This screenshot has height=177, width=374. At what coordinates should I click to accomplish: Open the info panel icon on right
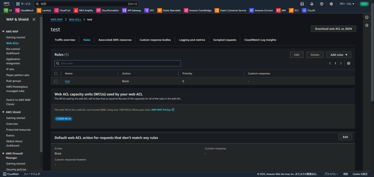367,17
